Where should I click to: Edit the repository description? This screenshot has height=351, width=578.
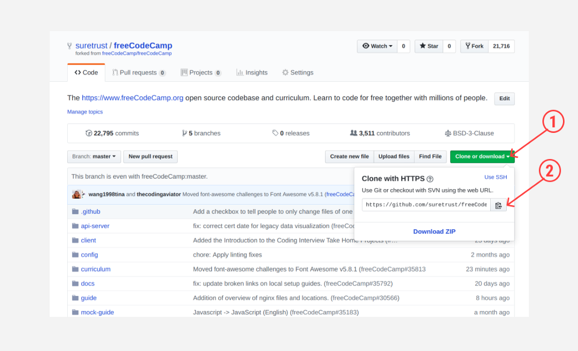tap(504, 98)
